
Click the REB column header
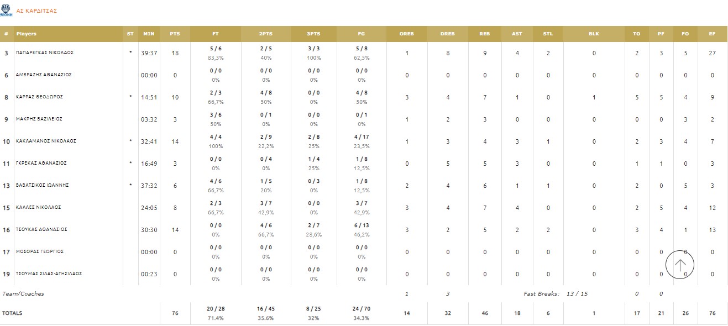pos(485,34)
